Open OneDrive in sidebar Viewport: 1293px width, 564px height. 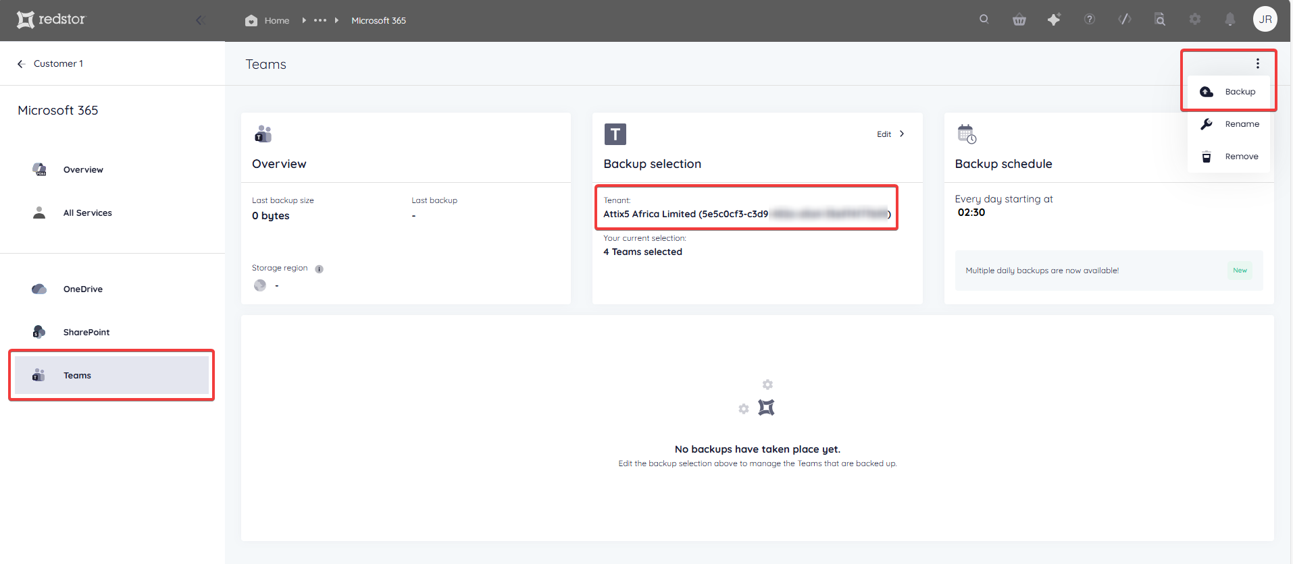83,289
